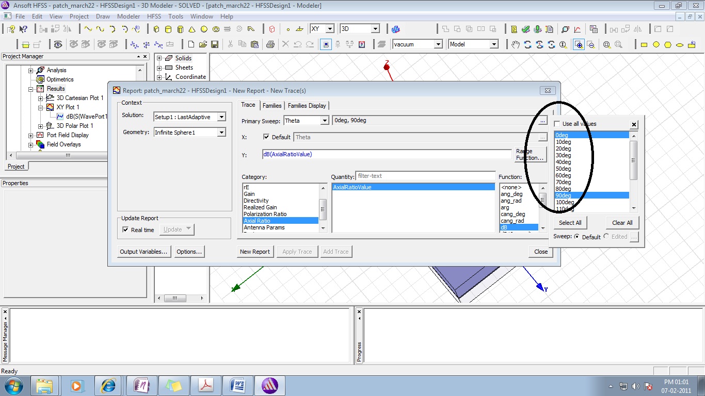
Task: Click the Draw cylinder icon
Action: click(168, 29)
